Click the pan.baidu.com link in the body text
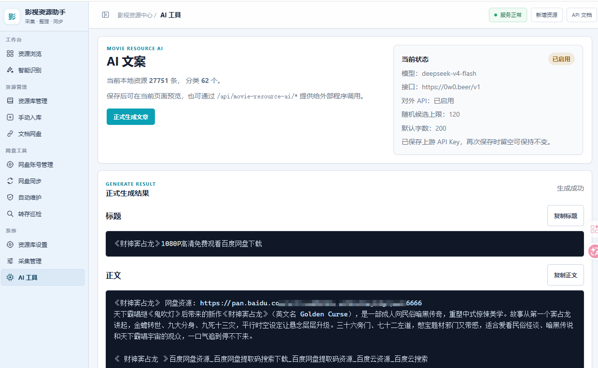Screen dimensions: 598x368 coord(311,303)
